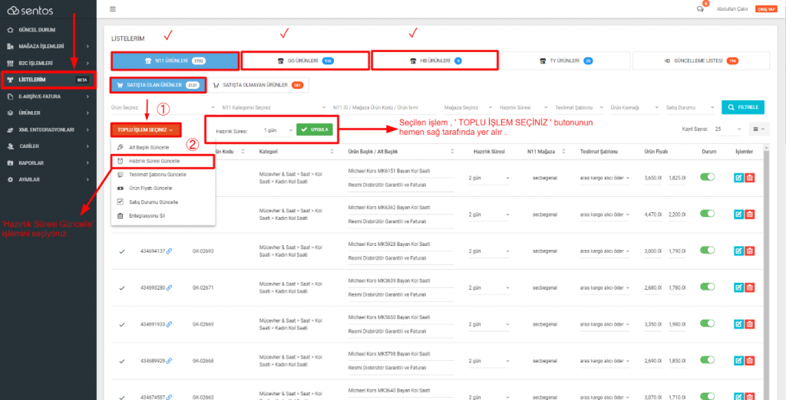
Task: Click the Filtrele search button
Action: 743,107
